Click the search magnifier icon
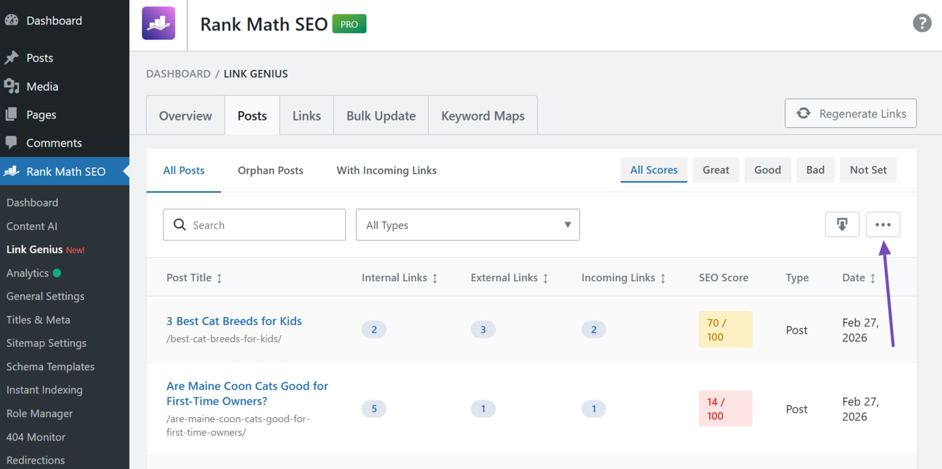Viewport: 942px width, 469px height. pos(180,224)
